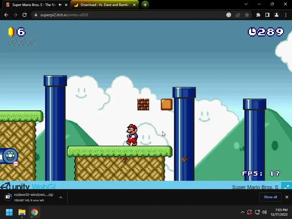292x219 pixels.
Task: Expand options for vsdave30-windows zip download
Action: point(61,197)
